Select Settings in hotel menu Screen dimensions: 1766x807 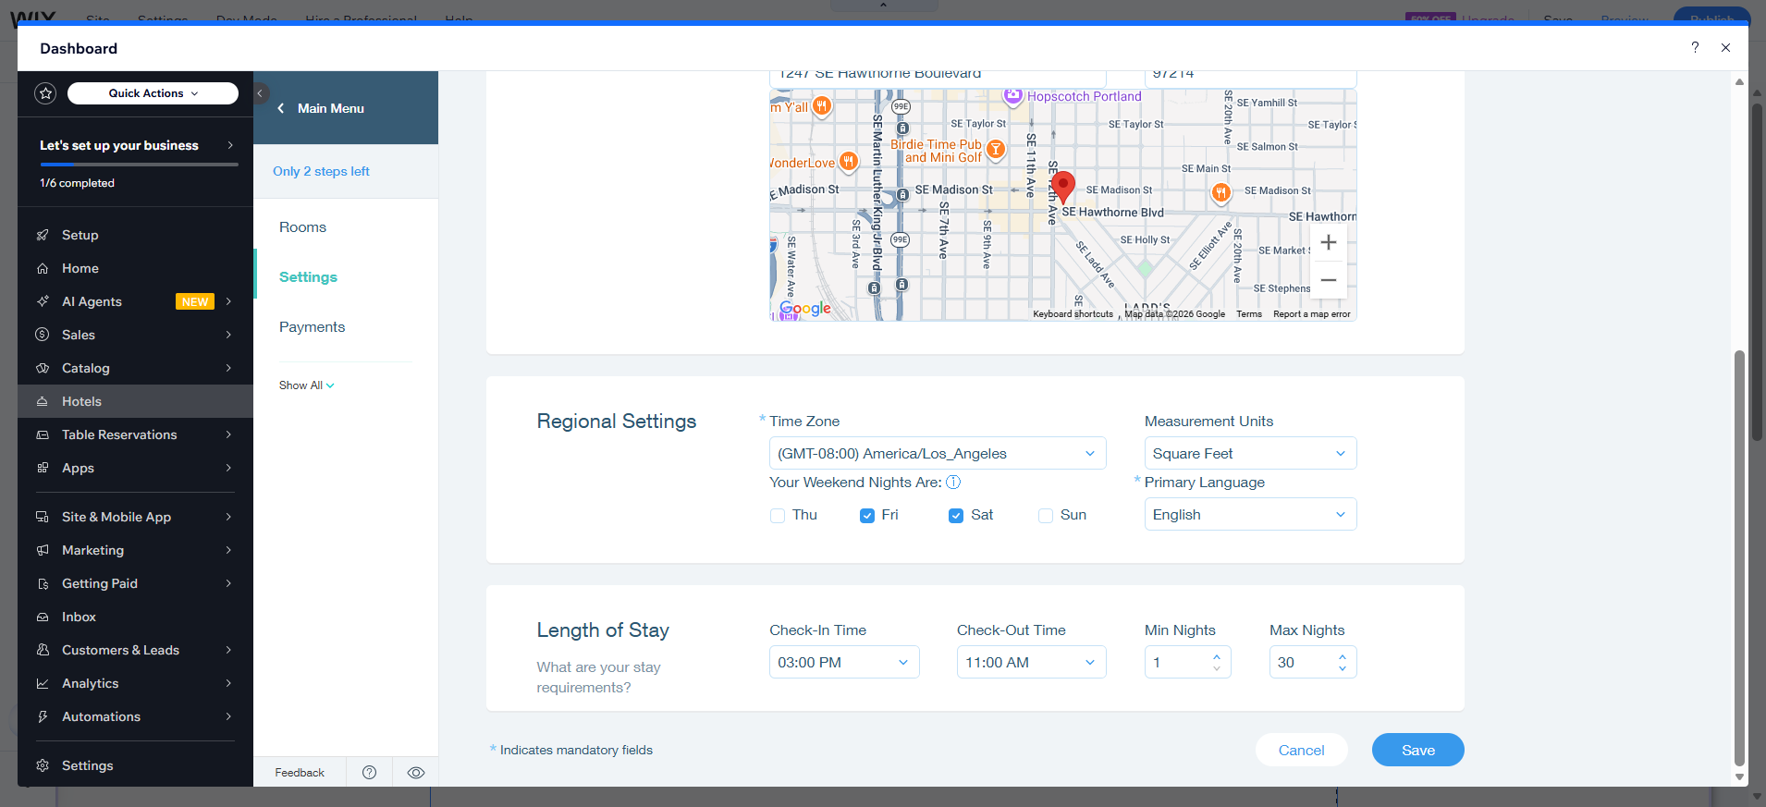pyautogui.click(x=308, y=277)
